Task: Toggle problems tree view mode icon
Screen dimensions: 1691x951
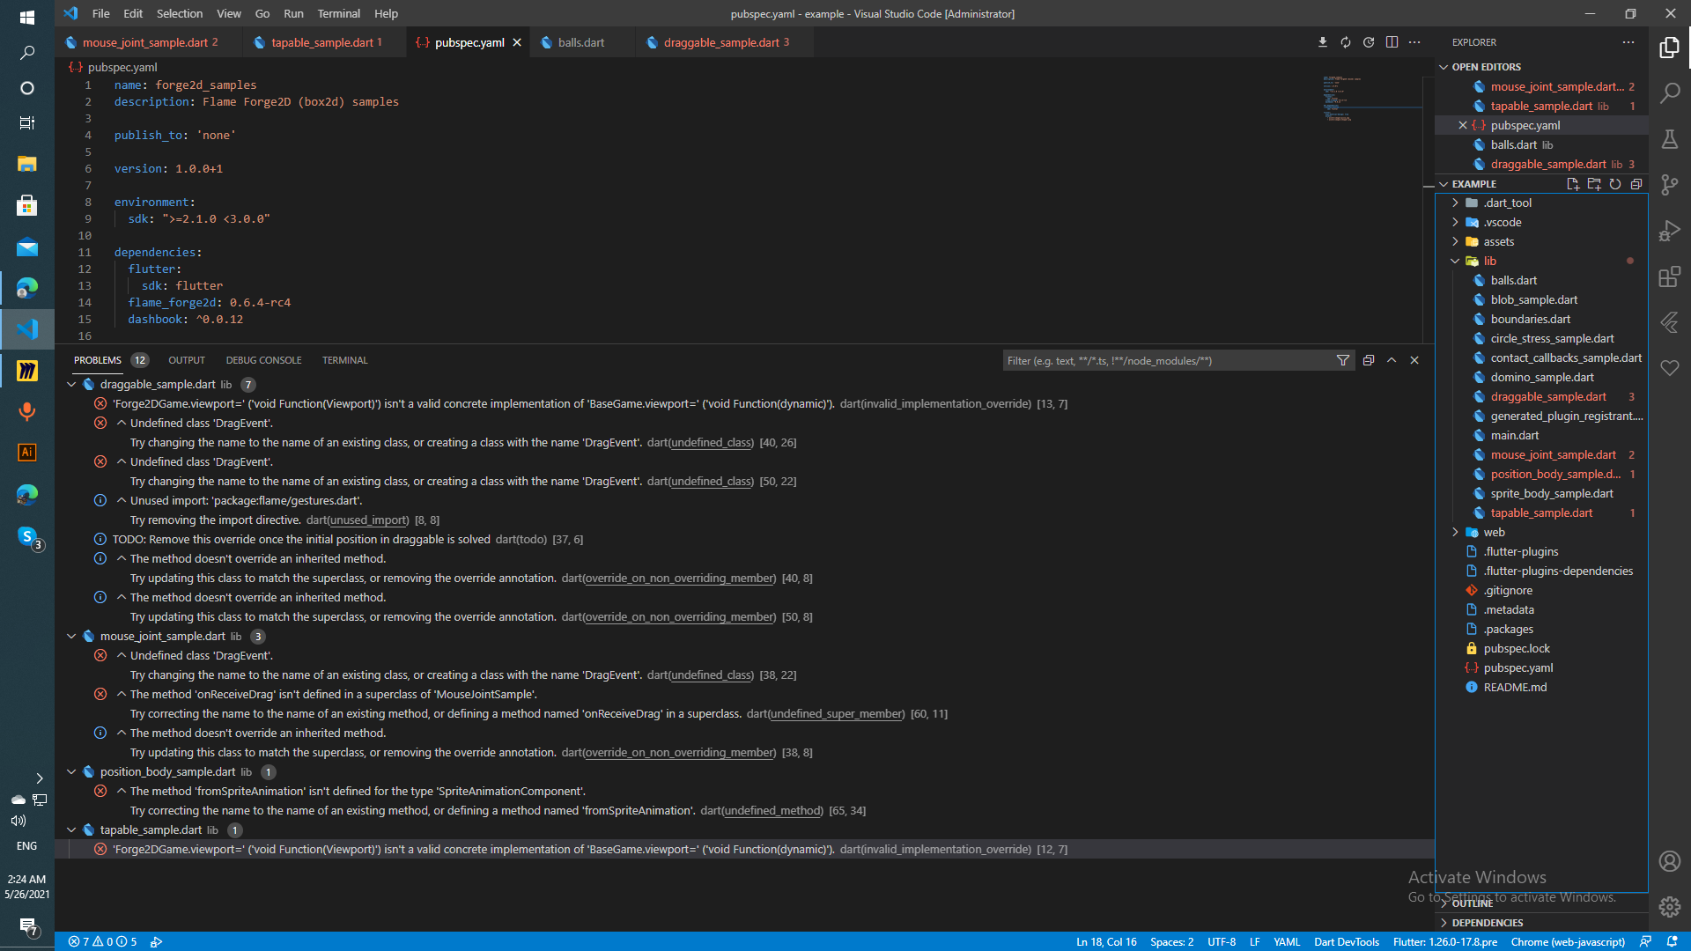Action: [1368, 360]
